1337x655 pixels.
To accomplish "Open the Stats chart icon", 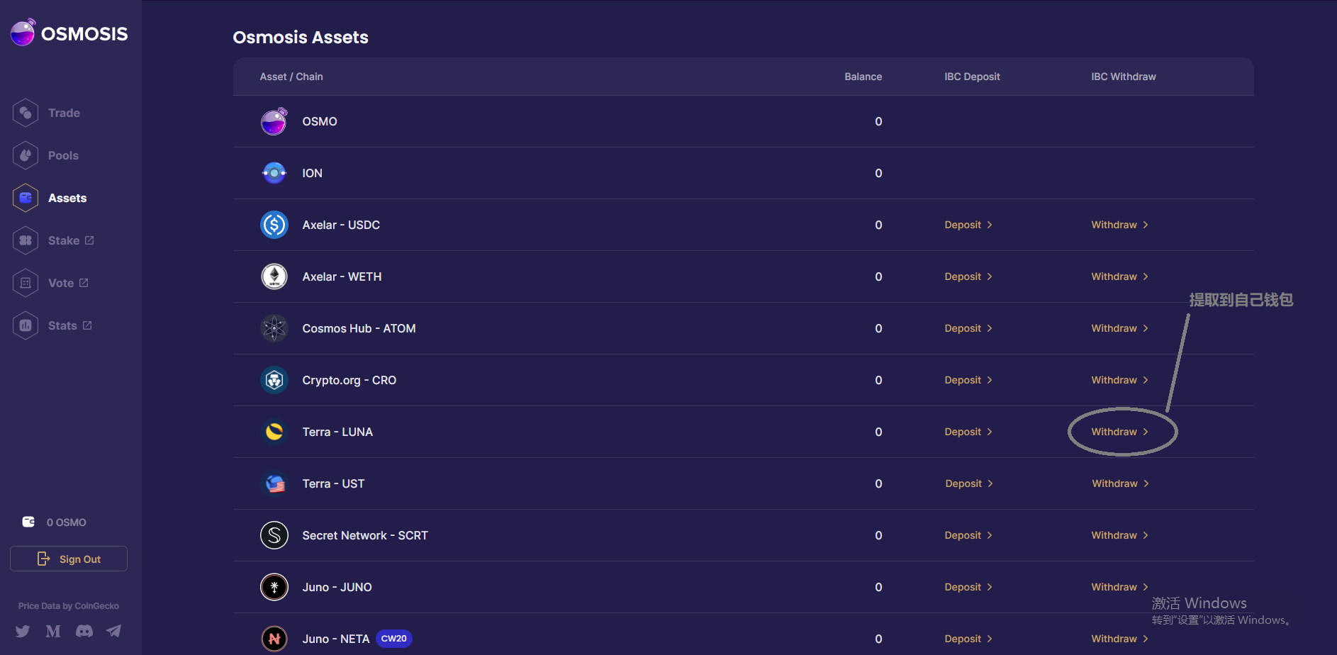I will [x=26, y=325].
